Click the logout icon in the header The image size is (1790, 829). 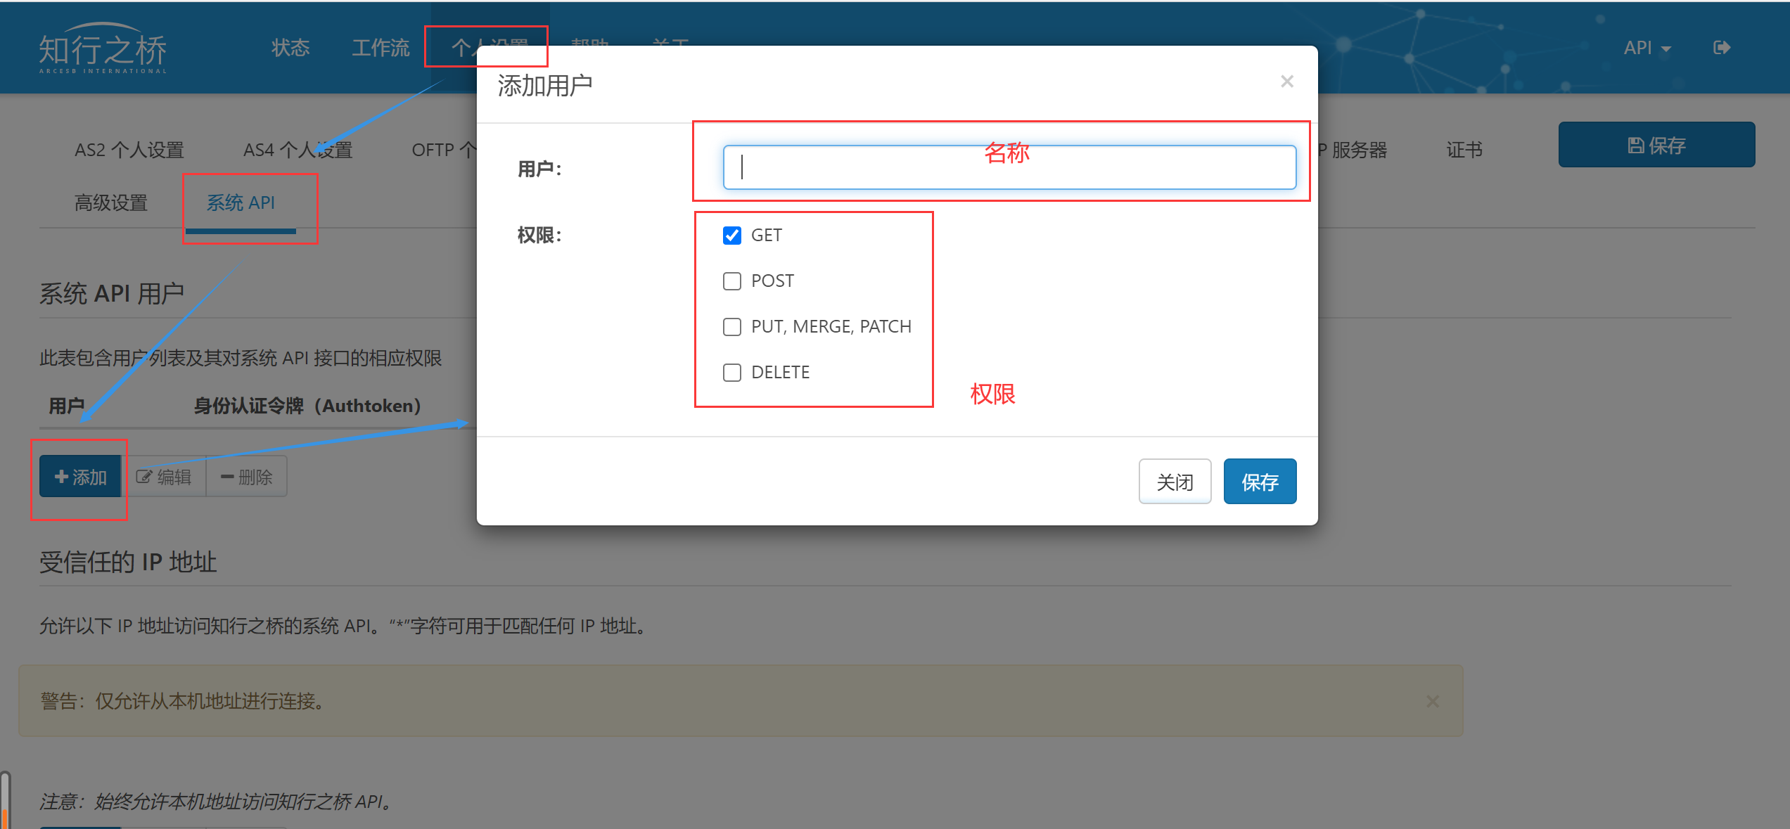[1722, 48]
